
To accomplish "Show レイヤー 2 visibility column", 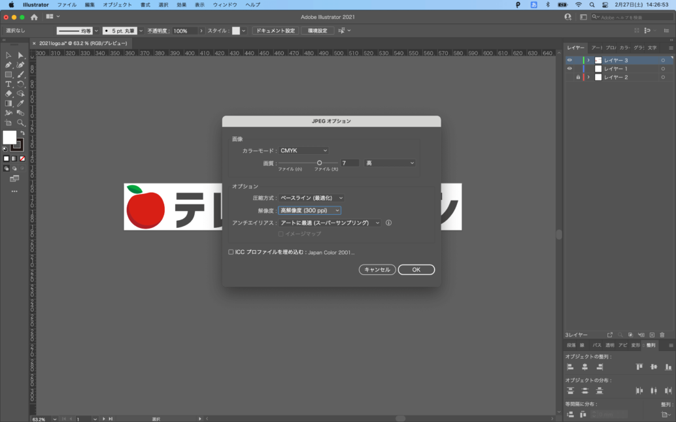I will 569,78.
